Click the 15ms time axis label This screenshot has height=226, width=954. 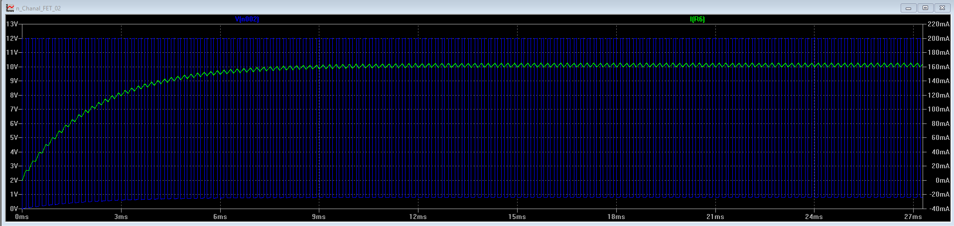pyautogui.click(x=517, y=217)
